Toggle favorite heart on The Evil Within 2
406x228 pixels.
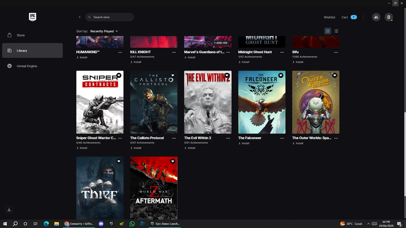[x=227, y=75]
